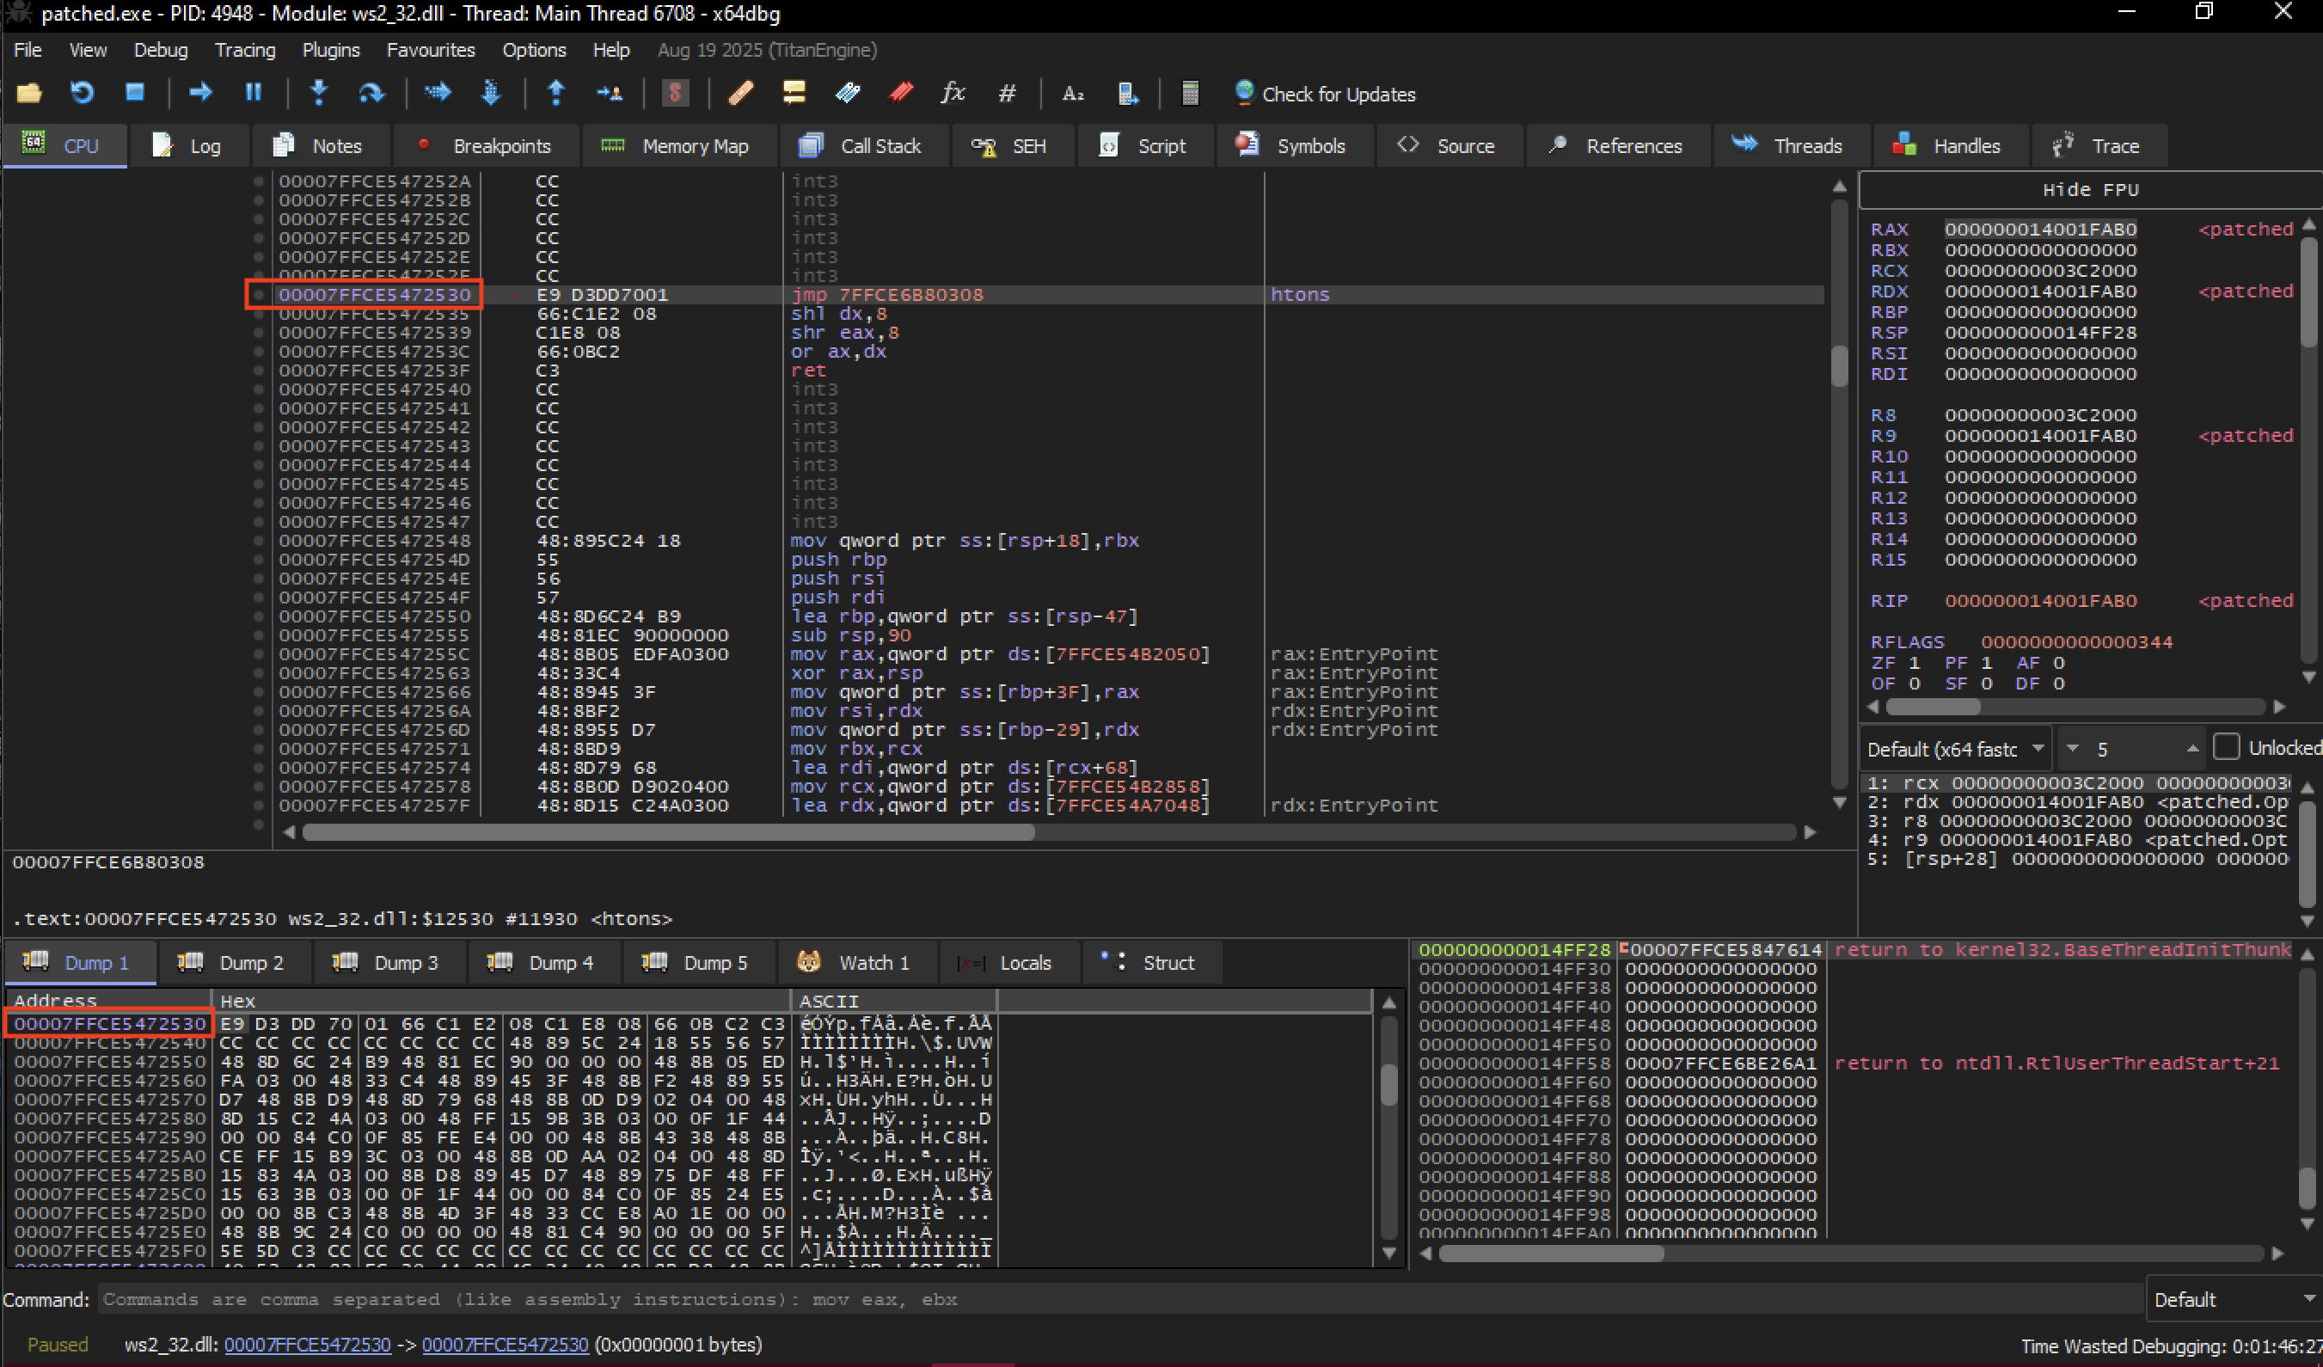Screen dimensions: 2323x1367
Task: Open Variables with the hash icon
Action: point(1007,93)
